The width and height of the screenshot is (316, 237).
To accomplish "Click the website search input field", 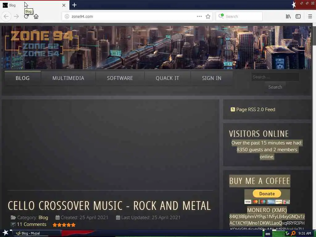I will point(275,77).
